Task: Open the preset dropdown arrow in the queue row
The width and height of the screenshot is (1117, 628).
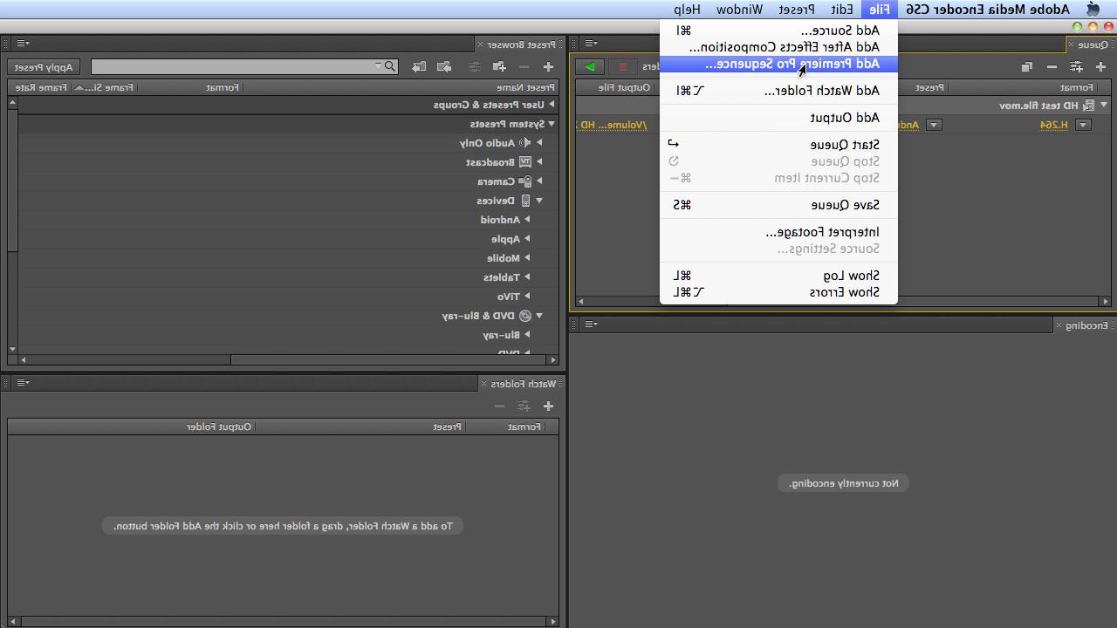Action: coord(933,125)
